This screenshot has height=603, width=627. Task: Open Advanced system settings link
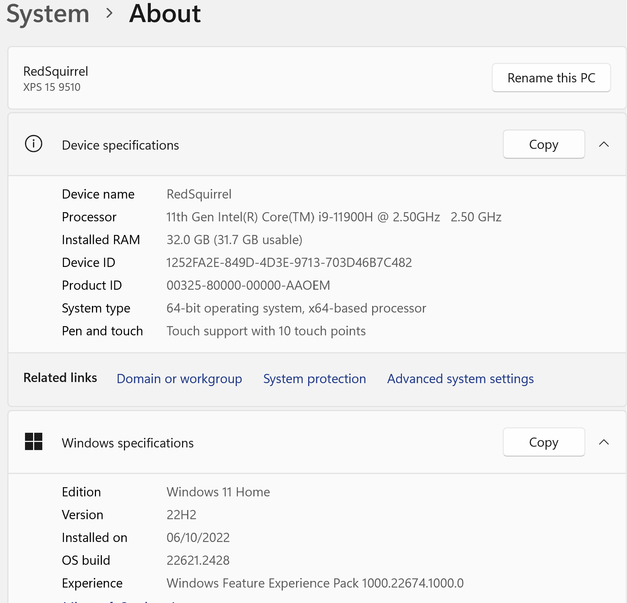(x=460, y=379)
